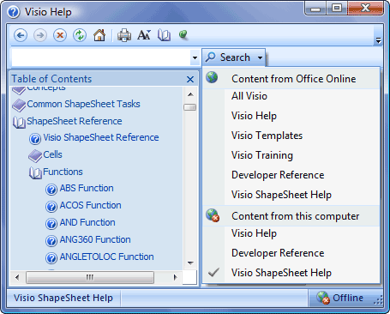
Task: Open the ABS Function topic
Action: [87, 188]
